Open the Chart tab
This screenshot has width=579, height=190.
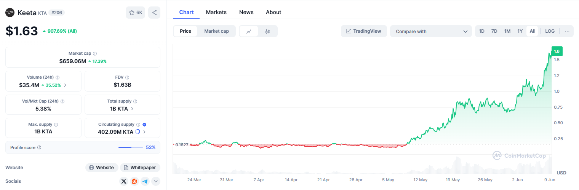pyautogui.click(x=186, y=12)
